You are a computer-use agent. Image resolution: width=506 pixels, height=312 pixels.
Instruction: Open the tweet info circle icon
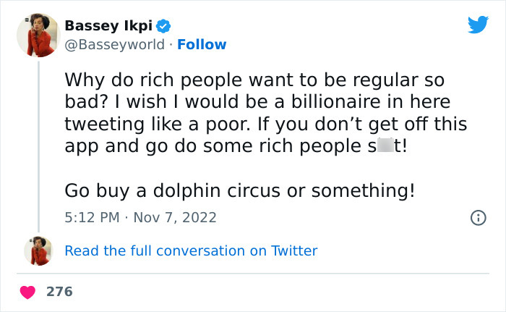[478, 217]
